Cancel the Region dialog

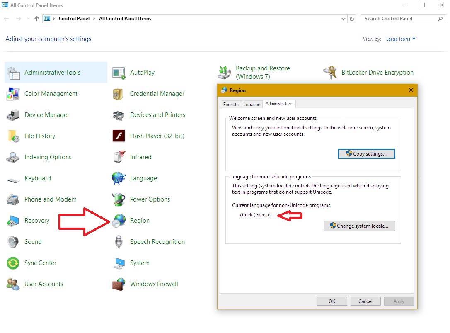pos(365,301)
